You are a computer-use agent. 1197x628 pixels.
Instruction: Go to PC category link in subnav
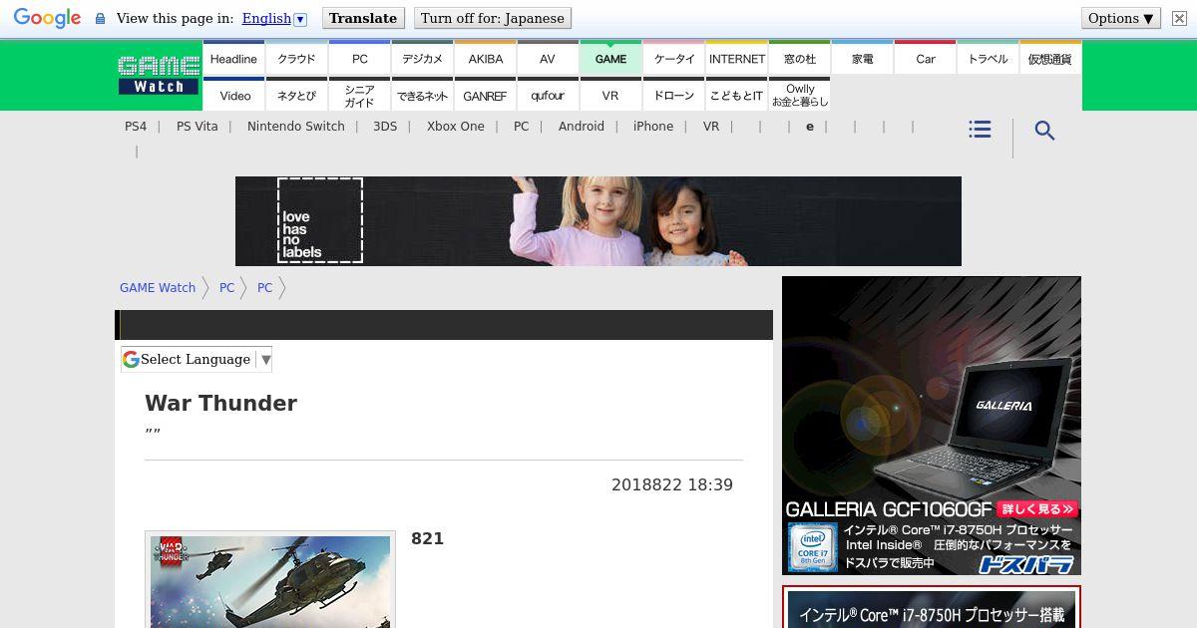[521, 127]
